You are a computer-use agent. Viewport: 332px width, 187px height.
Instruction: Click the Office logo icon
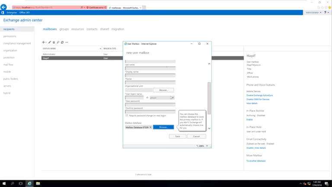click(3, 13)
